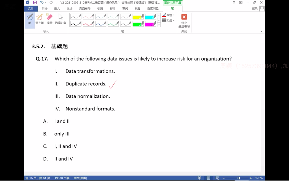Screen dimensions: 289x181
Task: Open the undo history dropdown arrow
Action: pyautogui.click(x=45, y=2)
